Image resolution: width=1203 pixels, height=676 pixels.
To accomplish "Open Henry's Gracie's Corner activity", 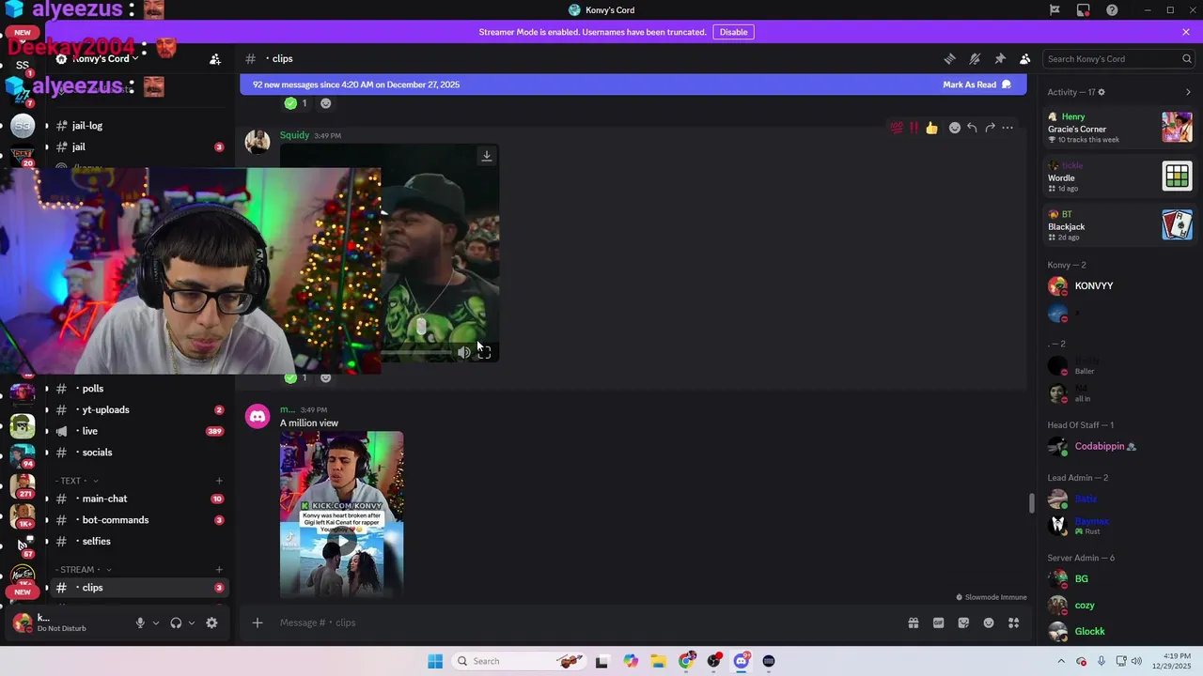I will click(x=1120, y=128).
